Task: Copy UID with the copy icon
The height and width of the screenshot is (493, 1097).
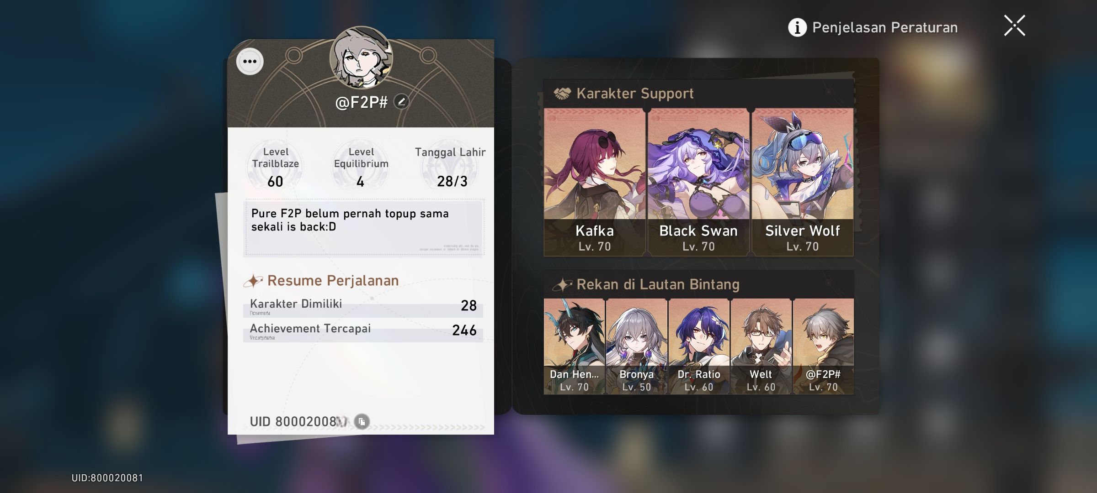Action: 362,421
